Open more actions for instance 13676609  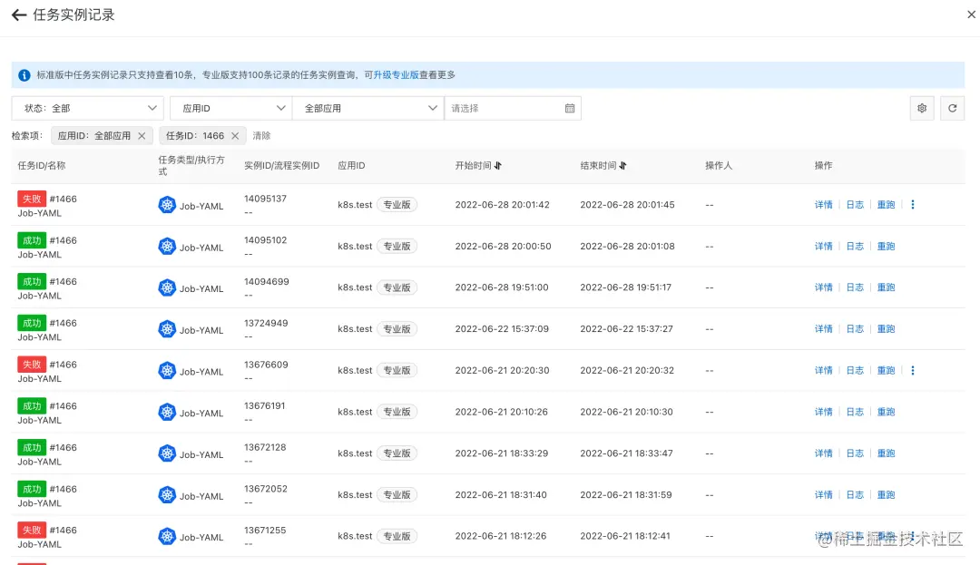coord(913,370)
